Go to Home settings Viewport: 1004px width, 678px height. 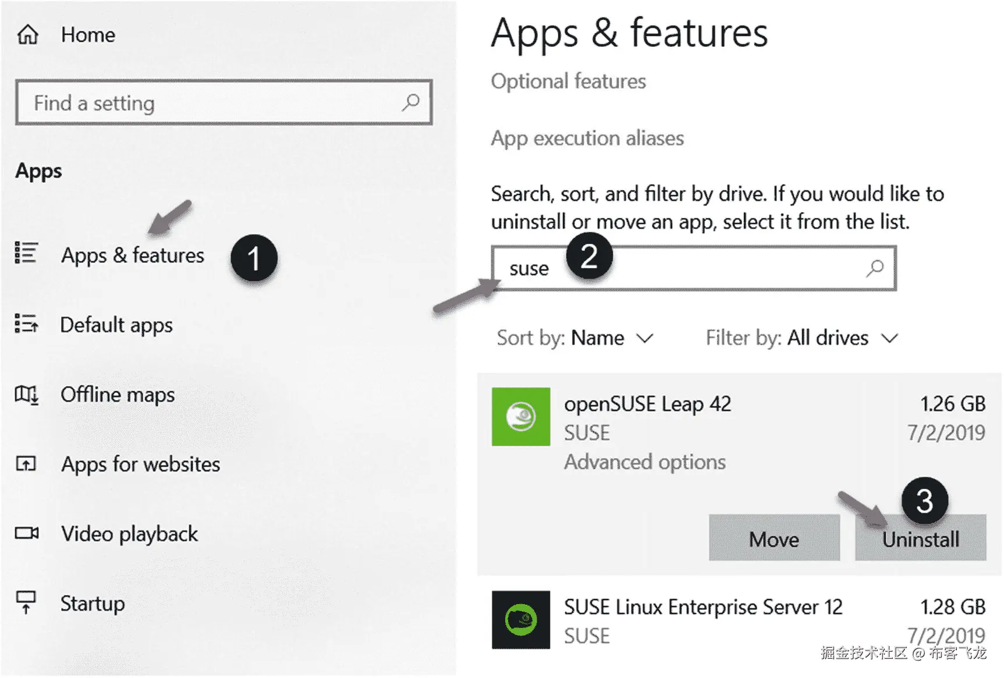(88, 35)
